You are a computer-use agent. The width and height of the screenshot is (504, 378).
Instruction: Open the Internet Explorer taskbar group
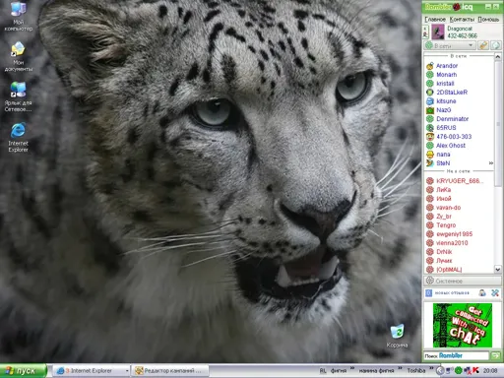tap(92, 371)
